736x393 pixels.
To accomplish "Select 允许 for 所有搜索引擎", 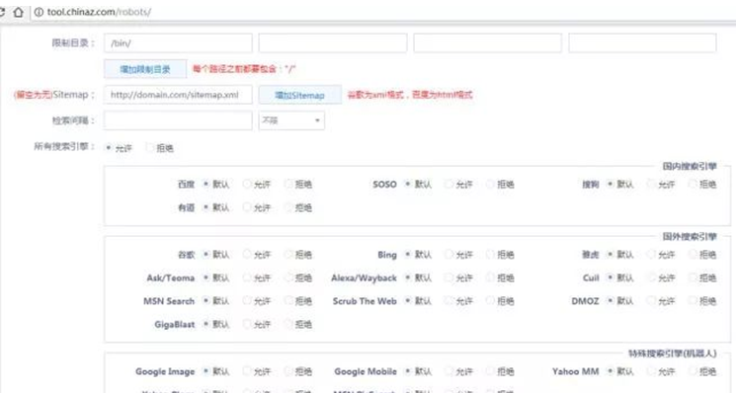I will pyautogui.click(x=109, y=148).
